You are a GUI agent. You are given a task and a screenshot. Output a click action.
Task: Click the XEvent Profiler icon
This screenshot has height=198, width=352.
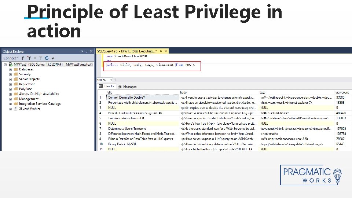16,109
